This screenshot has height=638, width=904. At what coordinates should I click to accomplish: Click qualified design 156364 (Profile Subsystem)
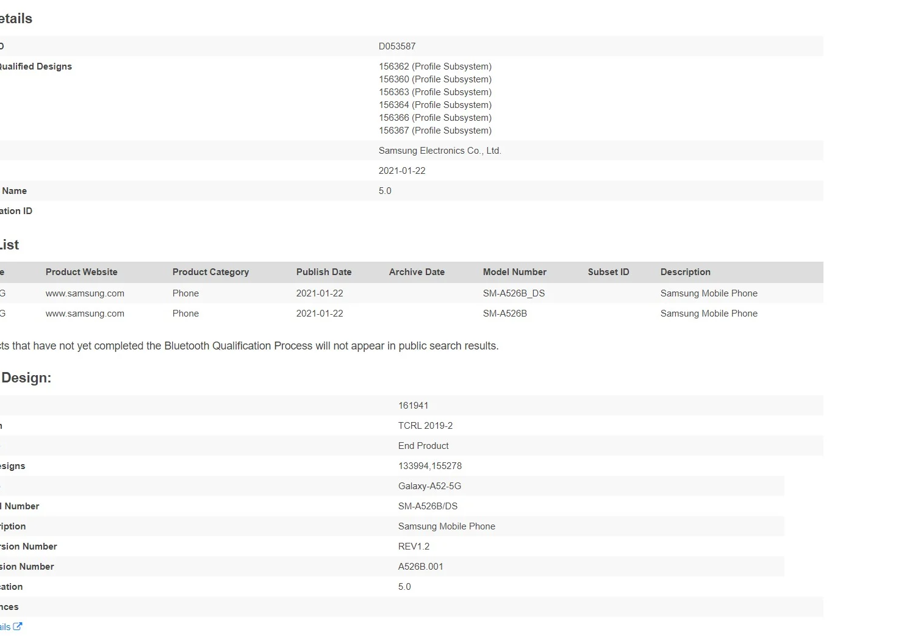(x=435, y=105)
